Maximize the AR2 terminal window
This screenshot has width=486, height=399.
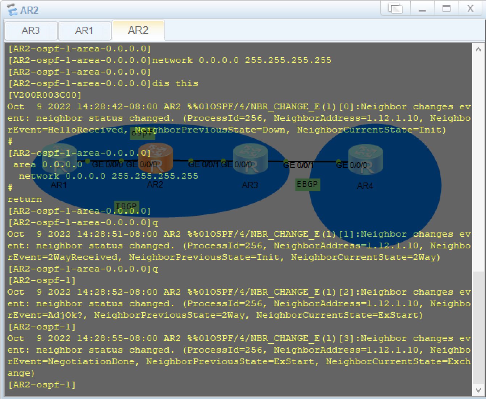coord(446,8)
